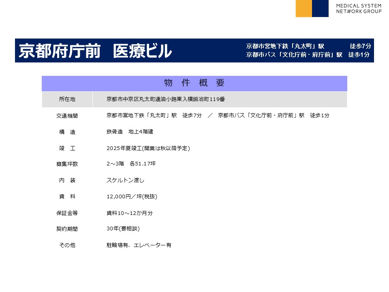Click the 構造 value 鉄骨造 地上4階建
The height and width of the screenshot is (292, 389).
tap(130, 132)
